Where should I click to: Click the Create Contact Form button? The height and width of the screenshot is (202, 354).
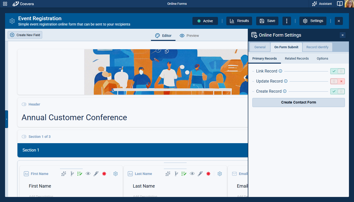[298, 103]
